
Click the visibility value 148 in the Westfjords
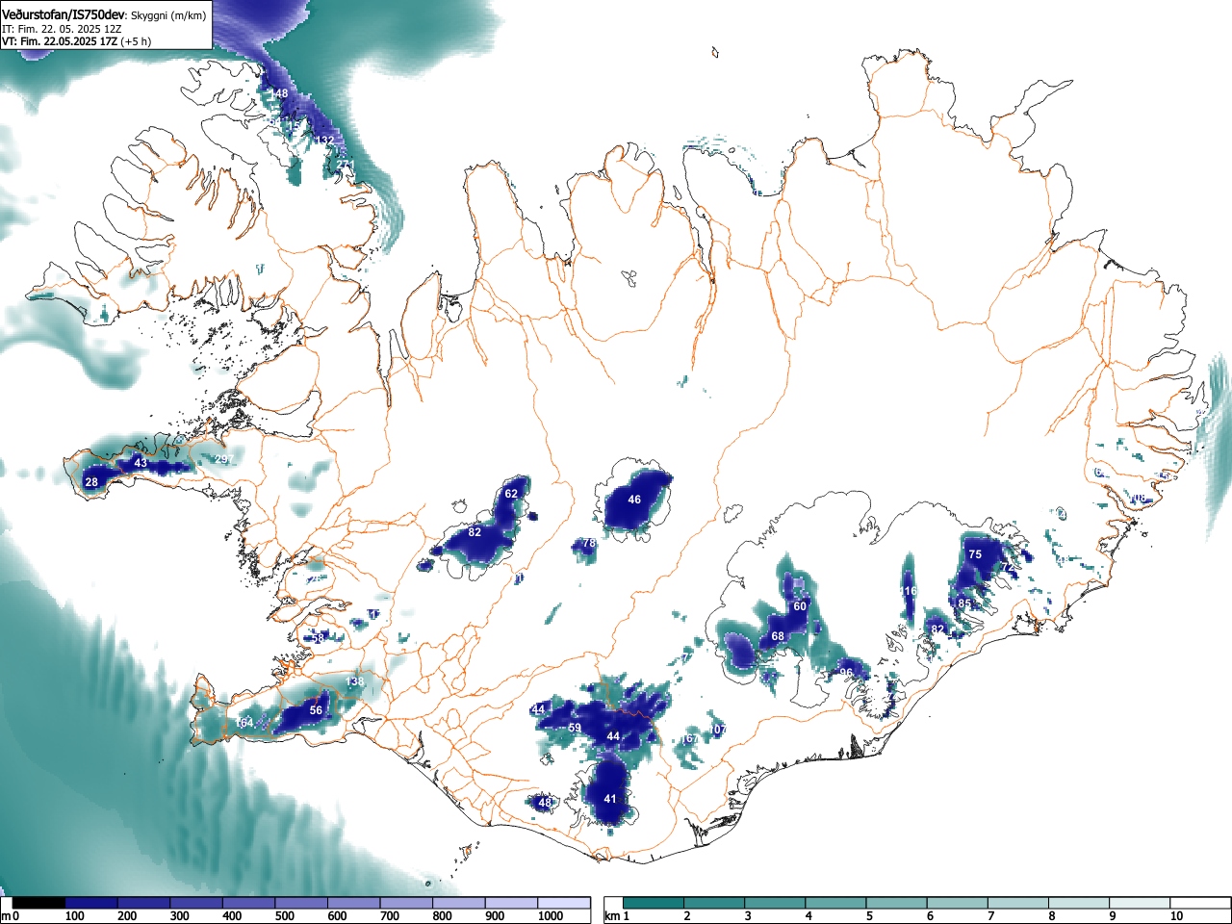tap(279, 93)
